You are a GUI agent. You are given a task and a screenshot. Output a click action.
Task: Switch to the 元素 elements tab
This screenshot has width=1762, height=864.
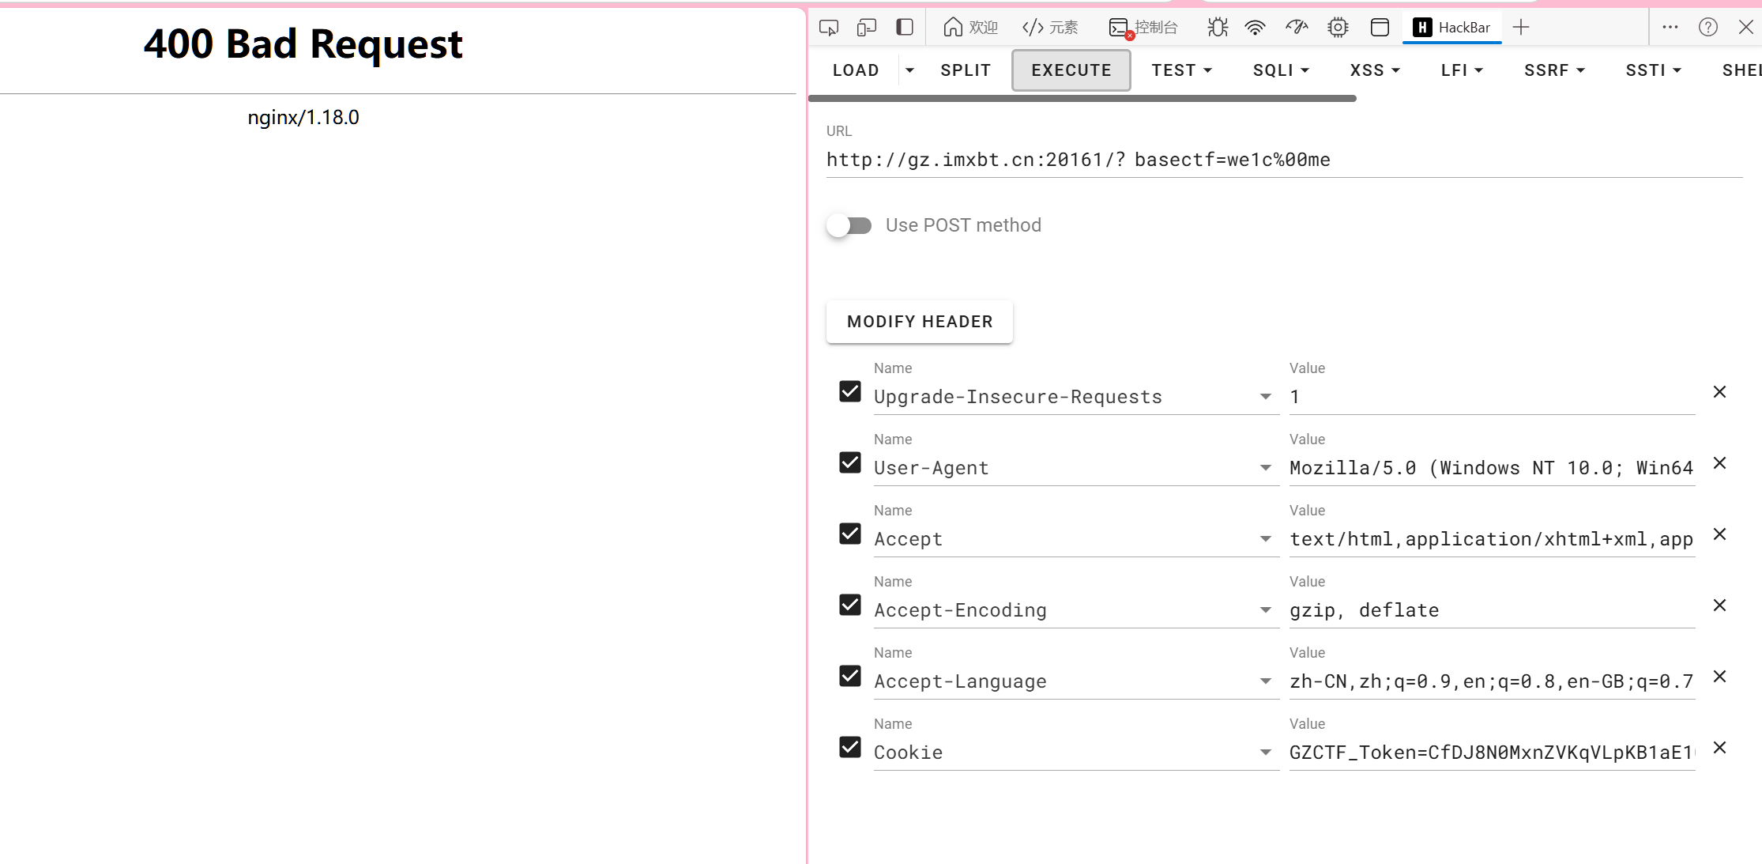coord(1050,28)
